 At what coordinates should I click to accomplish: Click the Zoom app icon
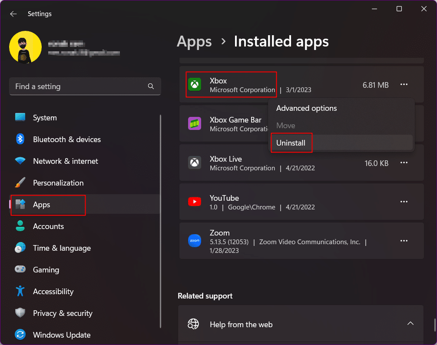point(195,241)
